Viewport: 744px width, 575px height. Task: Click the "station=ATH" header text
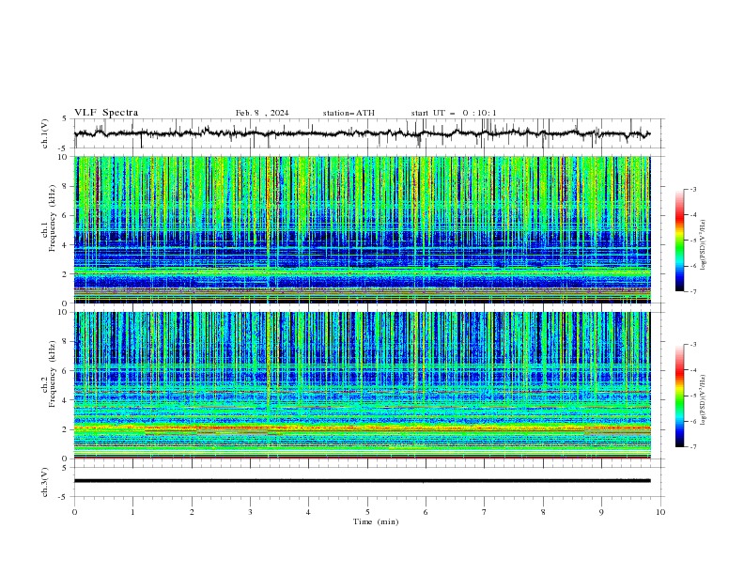pyautogui.click(x=349, y=113)
